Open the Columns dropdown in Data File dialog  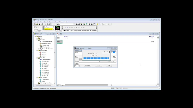115,61
